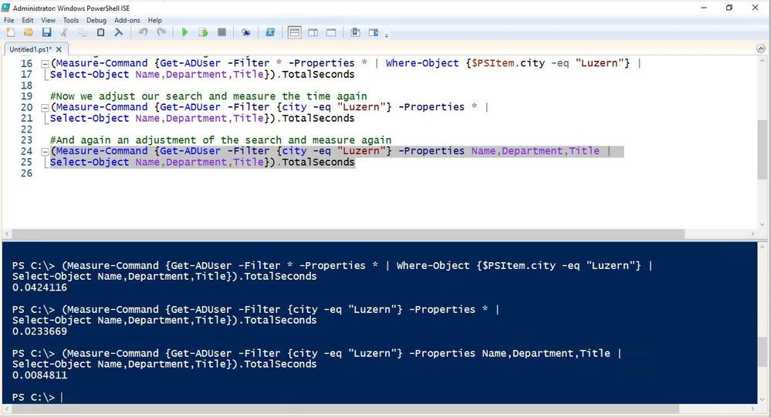
Task: Open the View menu
Action: pyautogui.click(x=48, y=20)
